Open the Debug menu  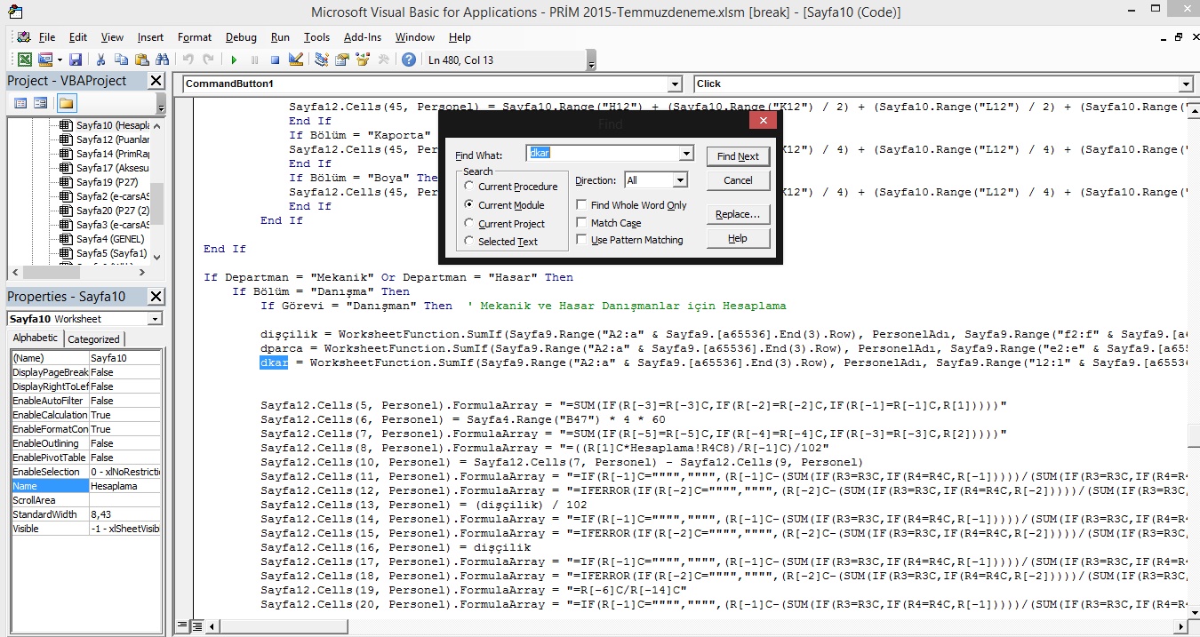pyautogui.click(x=241, y=37)
